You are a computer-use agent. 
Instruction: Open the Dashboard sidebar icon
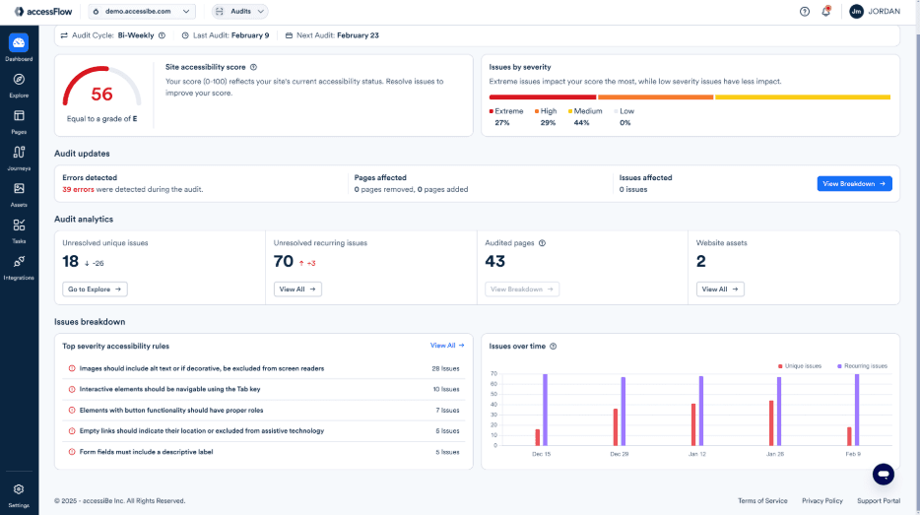pyautogui.click(x=19, y=42)
